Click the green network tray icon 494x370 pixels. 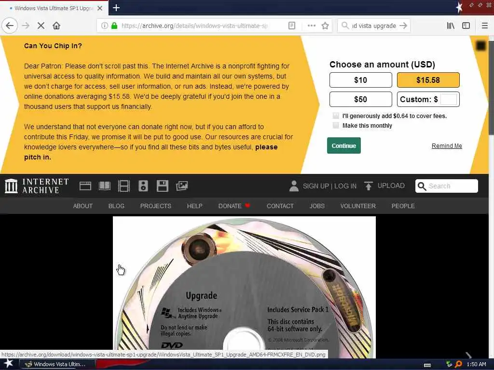(449, 364)
